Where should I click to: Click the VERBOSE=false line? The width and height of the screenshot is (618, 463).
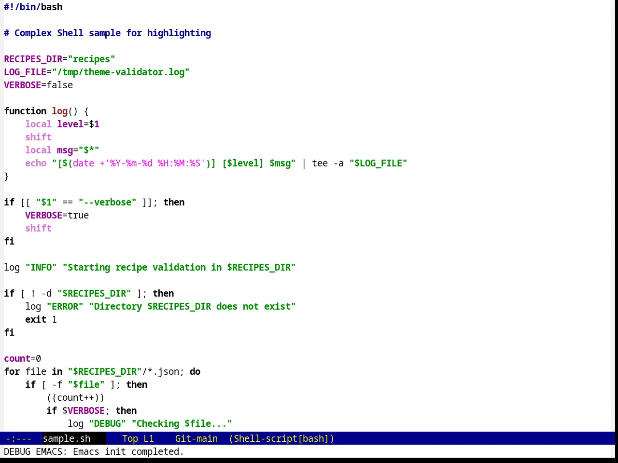click(39, 85)
